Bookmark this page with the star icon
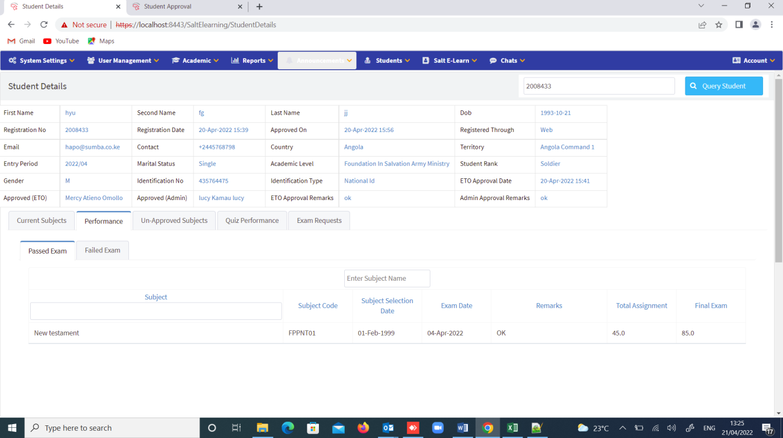This screenshot has width=783, height=438. click(719, 25)
